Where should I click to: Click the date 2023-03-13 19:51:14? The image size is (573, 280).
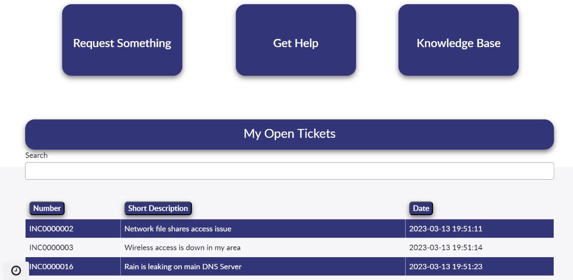(x=445, y=248)
